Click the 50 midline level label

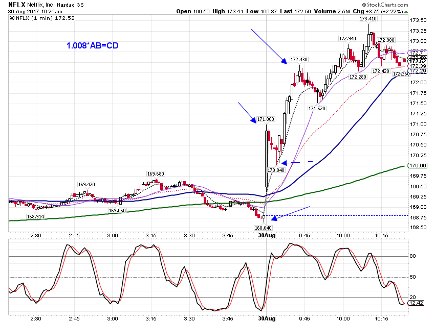[413, 277]
